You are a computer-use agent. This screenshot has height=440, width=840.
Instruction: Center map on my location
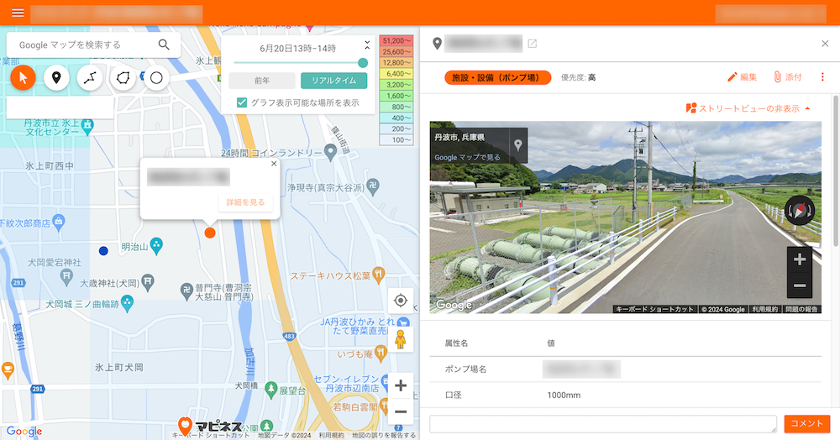click(401, 301)
